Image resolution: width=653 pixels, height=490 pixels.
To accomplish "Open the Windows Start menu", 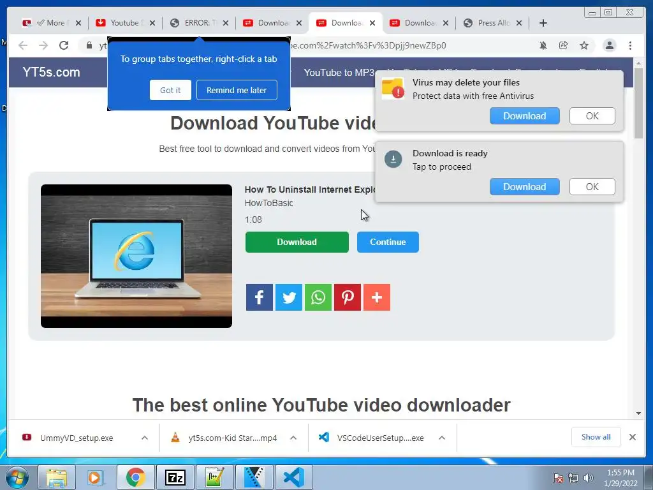I will click(17, 477).
